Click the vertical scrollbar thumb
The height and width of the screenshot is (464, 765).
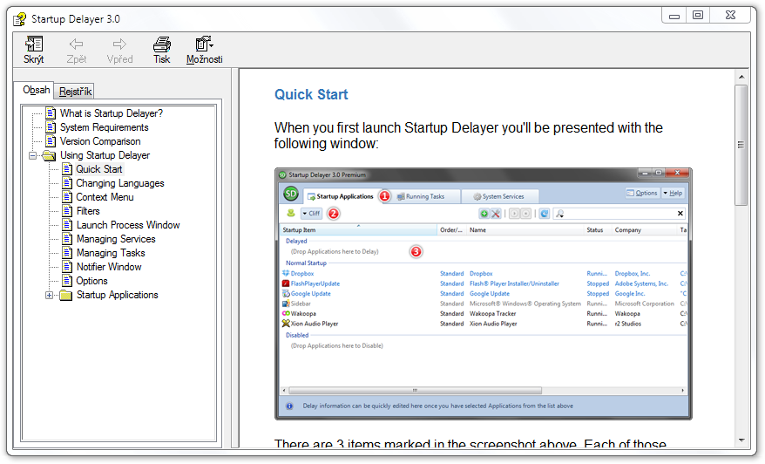click(741, 145)
